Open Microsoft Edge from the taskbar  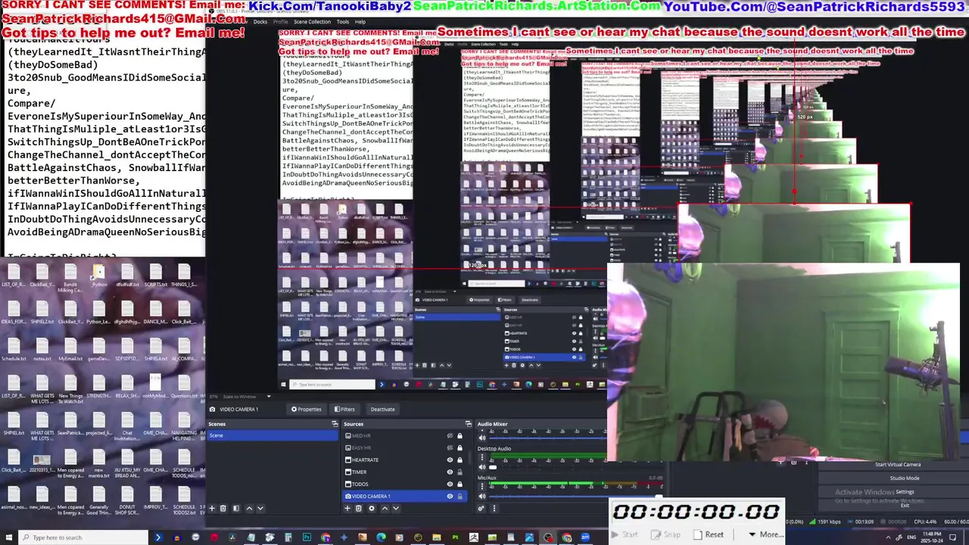pos(381,537)
